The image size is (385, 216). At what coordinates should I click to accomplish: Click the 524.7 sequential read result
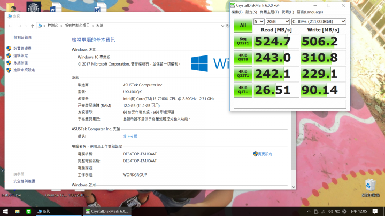(276, 41)
